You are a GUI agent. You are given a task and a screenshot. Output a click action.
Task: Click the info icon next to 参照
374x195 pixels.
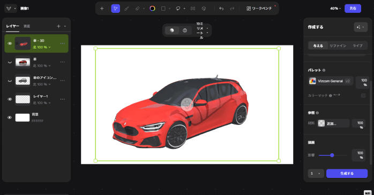(x=317, y=113)
